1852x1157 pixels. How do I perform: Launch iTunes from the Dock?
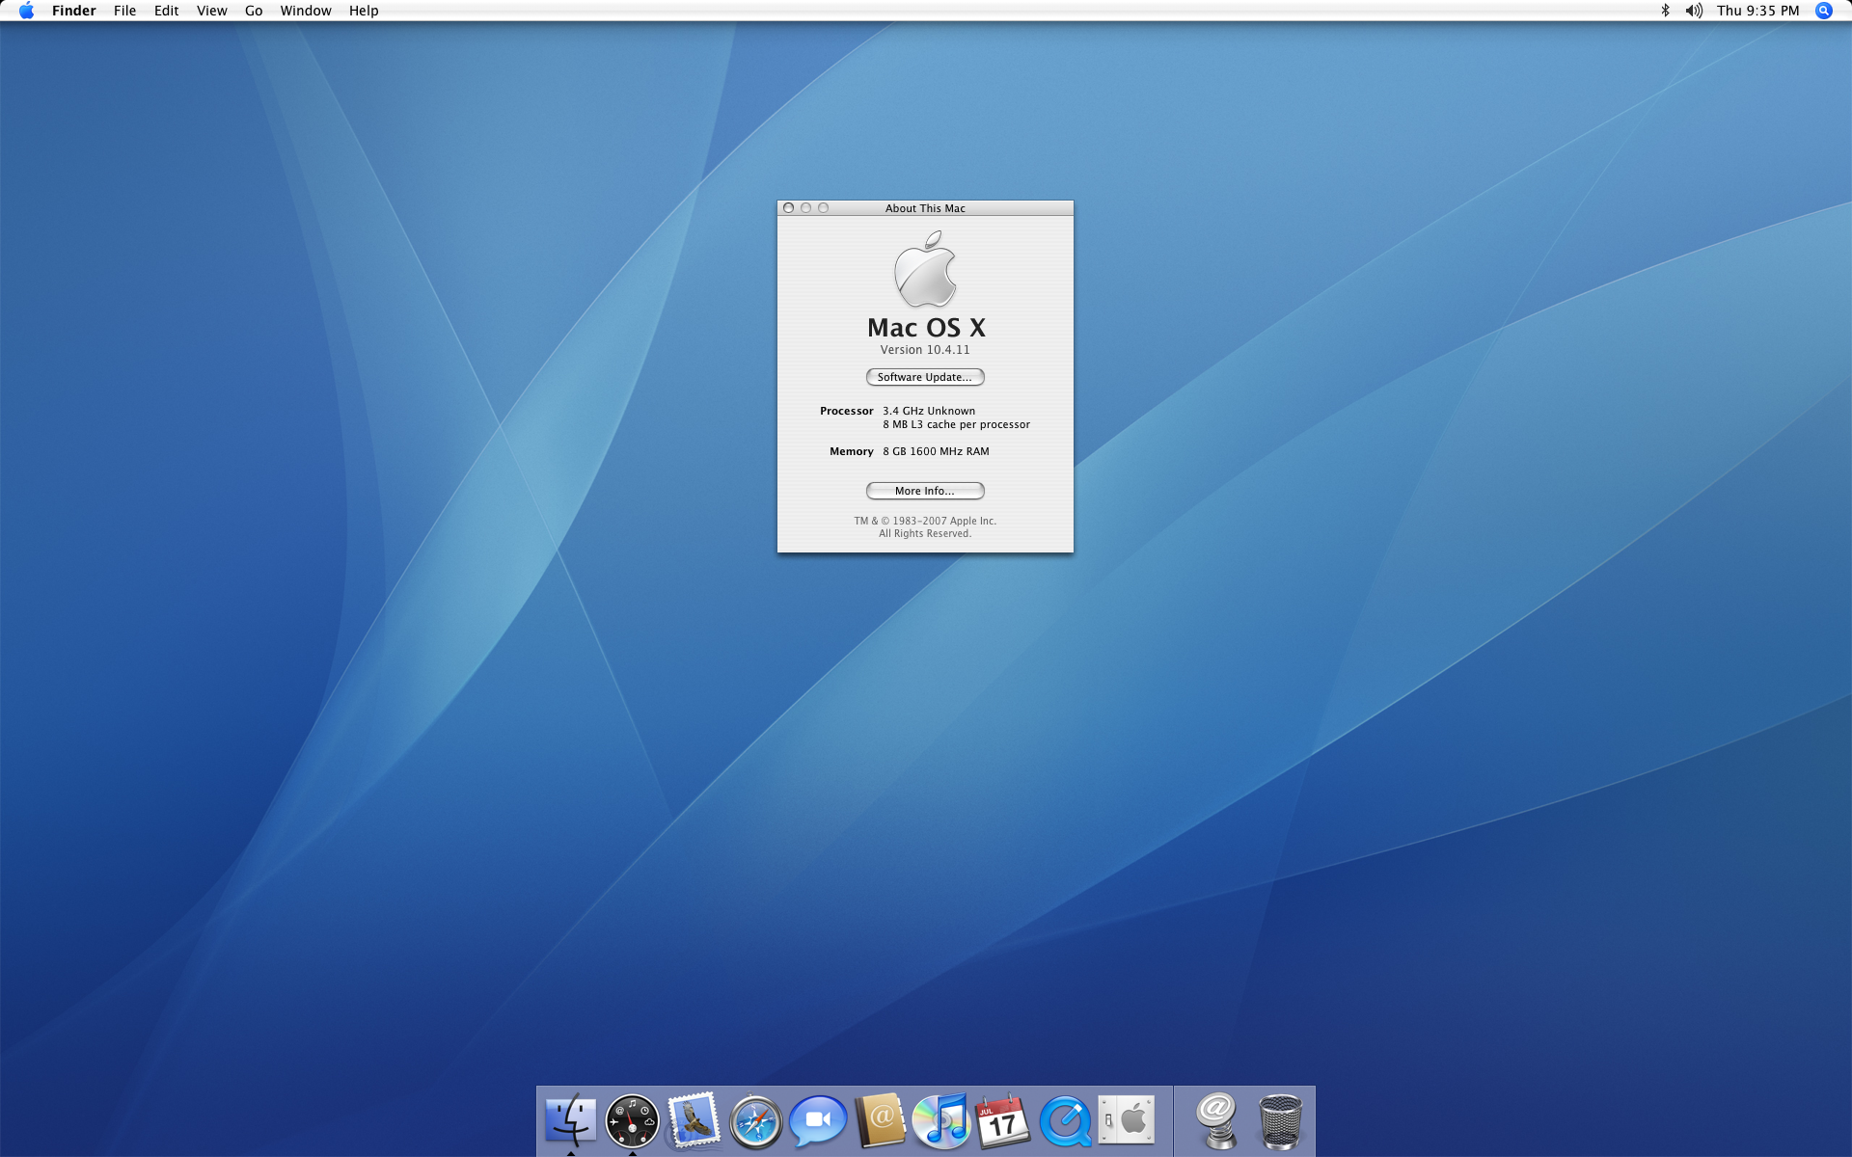click(x=941, y=1120)
